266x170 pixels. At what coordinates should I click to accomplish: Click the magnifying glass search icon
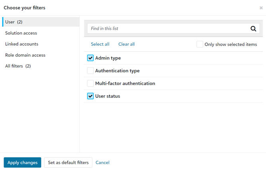253,29
